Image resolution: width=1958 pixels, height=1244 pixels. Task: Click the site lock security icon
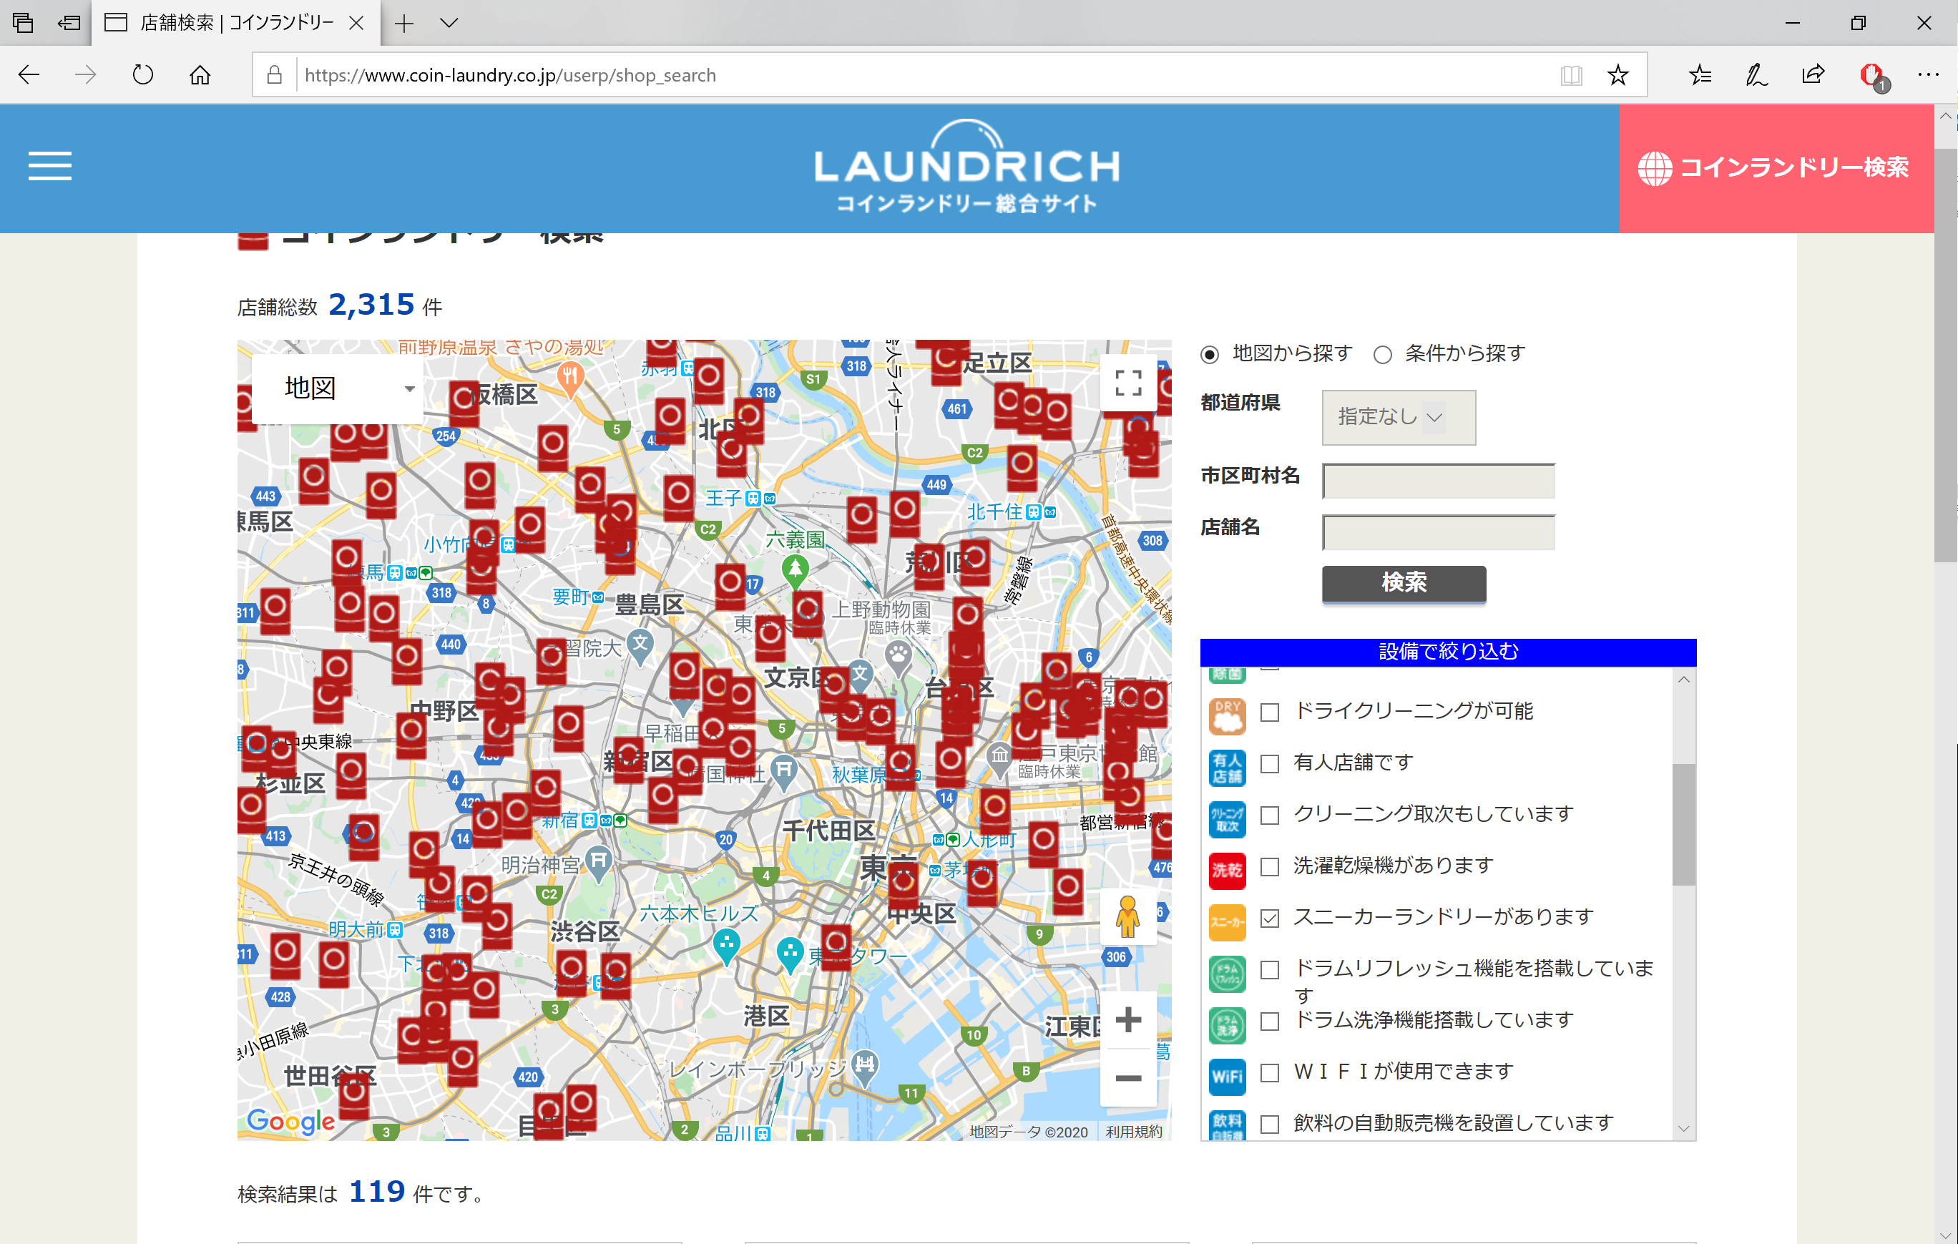[275, 76]
